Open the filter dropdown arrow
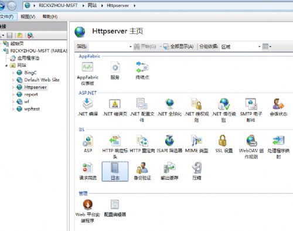Viewport: 293px width, 231px height. (131, 46)
